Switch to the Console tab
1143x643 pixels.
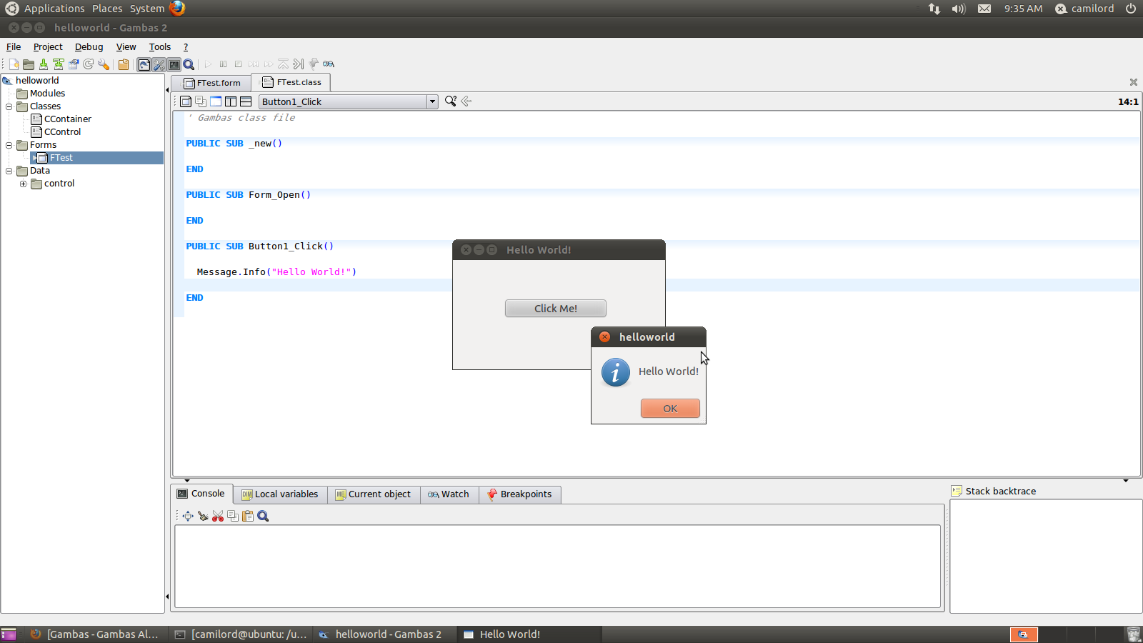[201, 494]
